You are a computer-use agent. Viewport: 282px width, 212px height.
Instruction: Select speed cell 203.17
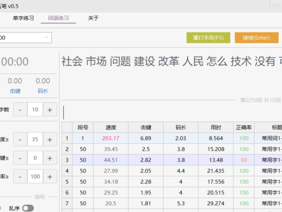[111, 138]
